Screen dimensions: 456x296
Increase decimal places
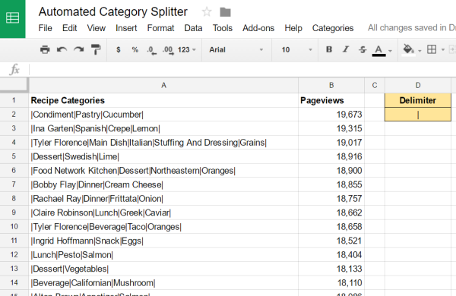[168, 50]
